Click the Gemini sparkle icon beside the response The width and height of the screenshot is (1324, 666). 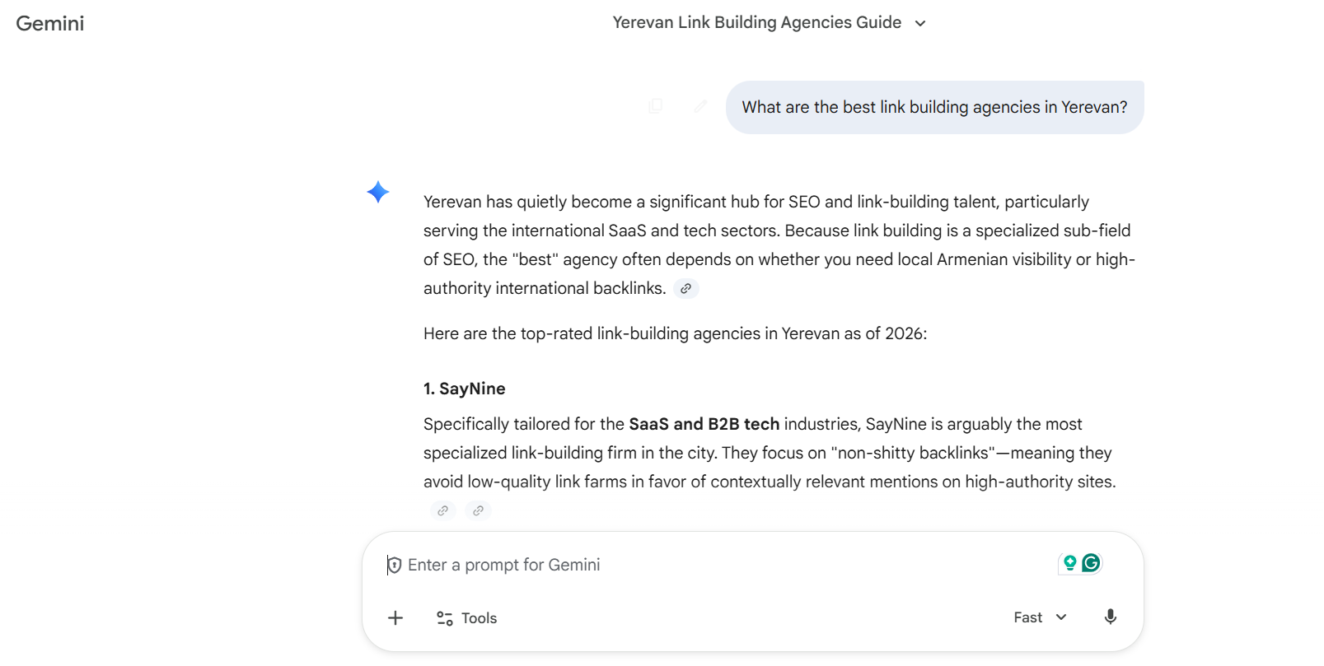(x=377, y=192)
